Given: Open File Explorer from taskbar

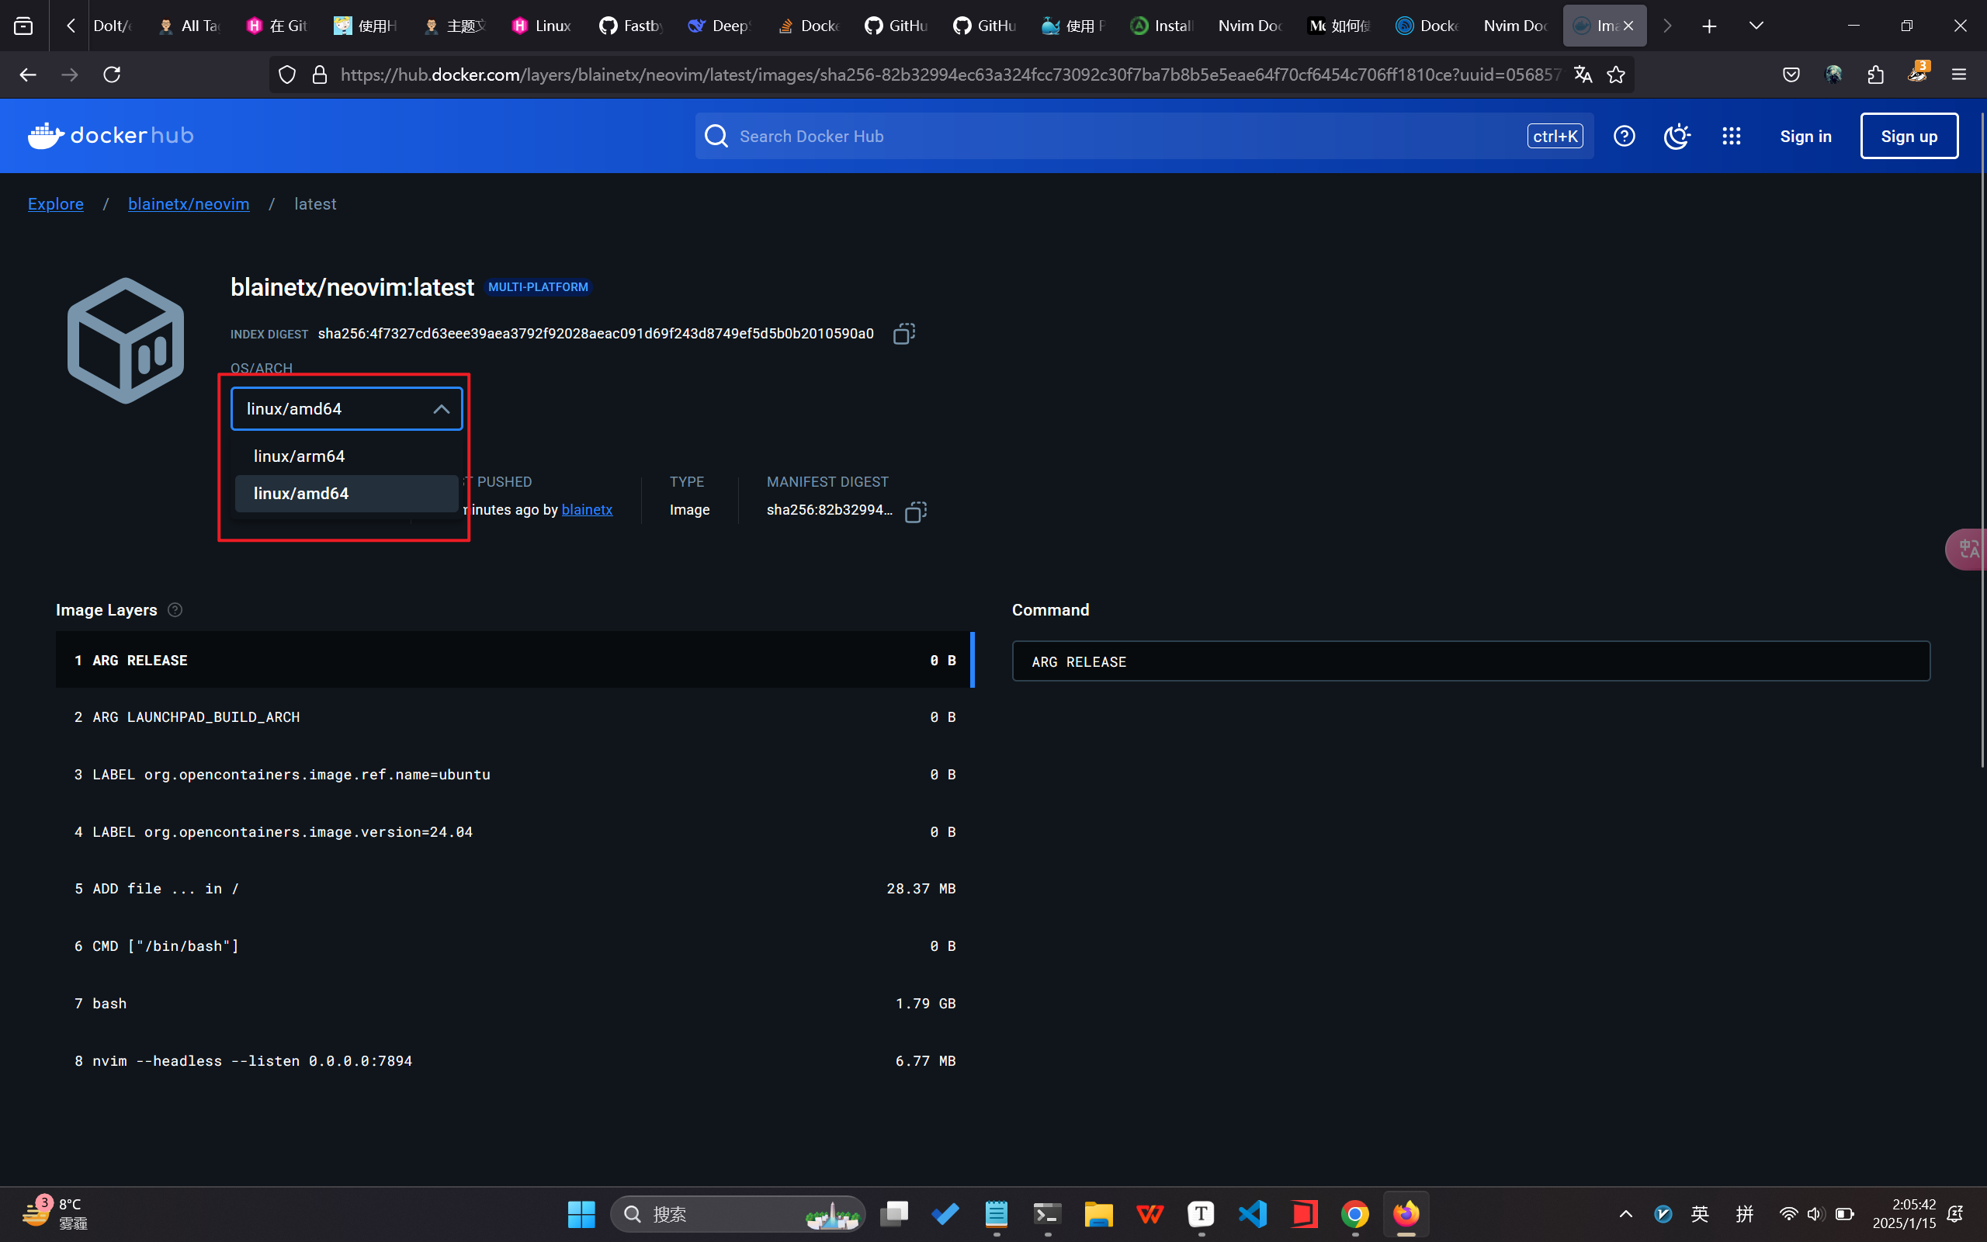Looking at the screenshot, I should tap(1098, 1214).
